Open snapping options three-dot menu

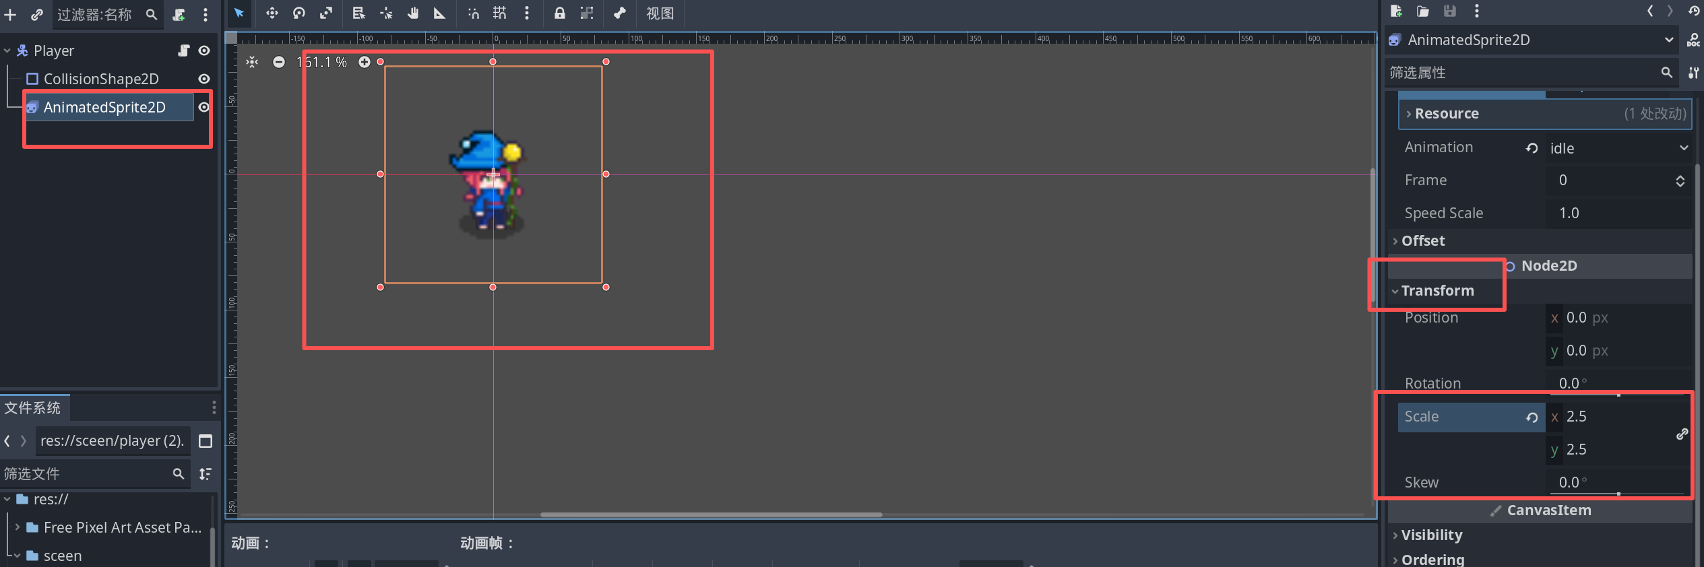tap(527, 13)
